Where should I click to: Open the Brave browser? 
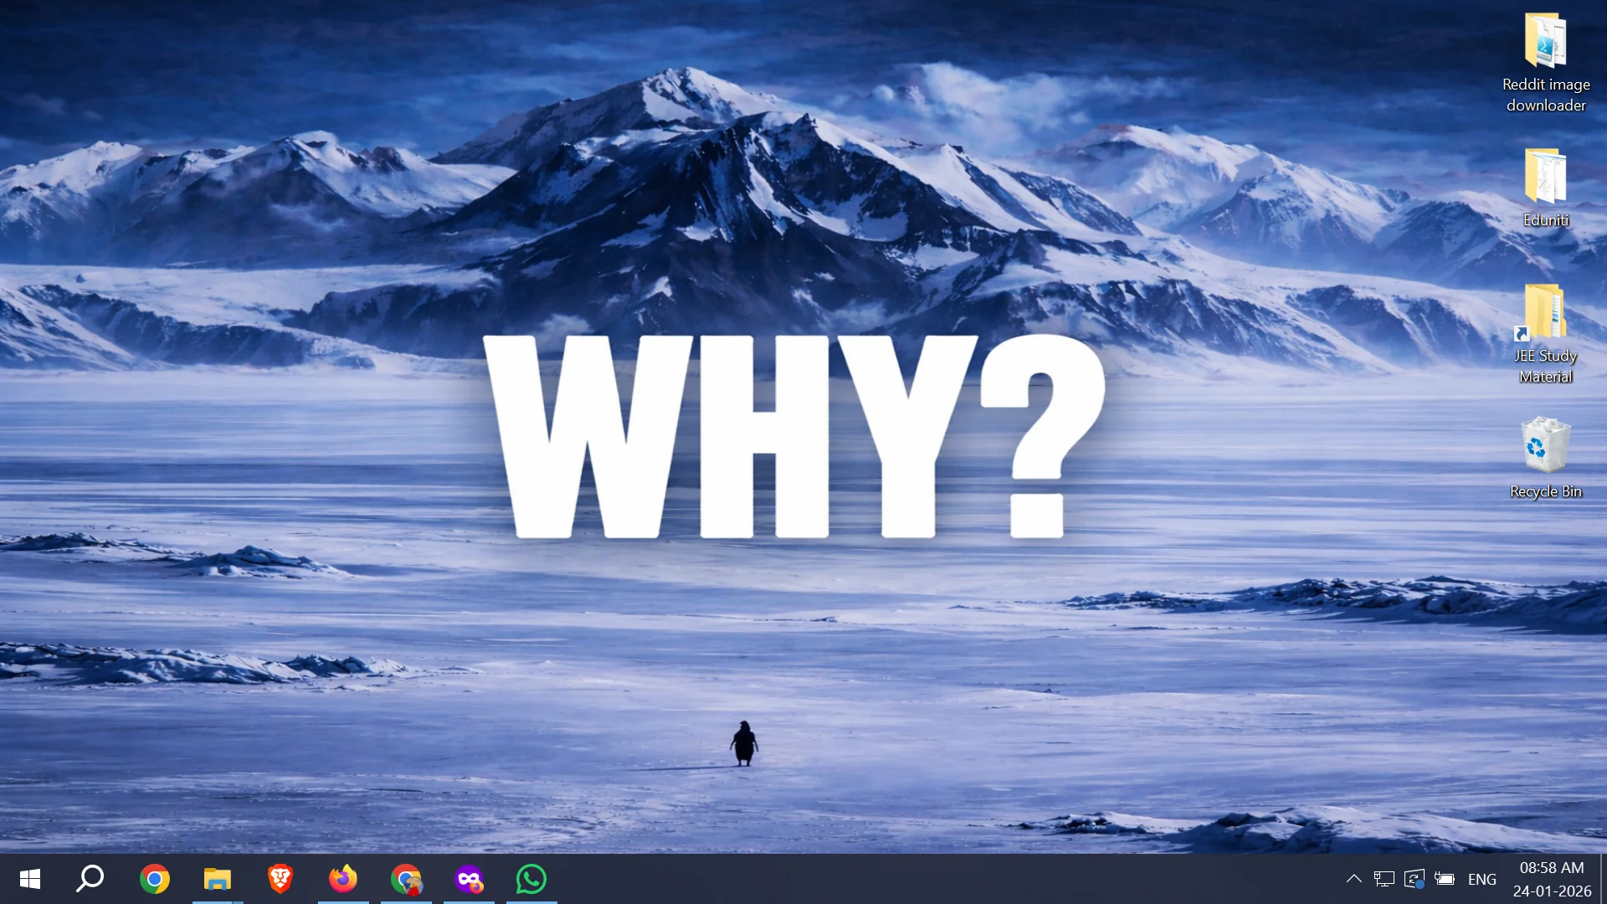click(x=280, y=879)
